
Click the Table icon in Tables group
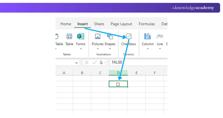tap(69, 36)
